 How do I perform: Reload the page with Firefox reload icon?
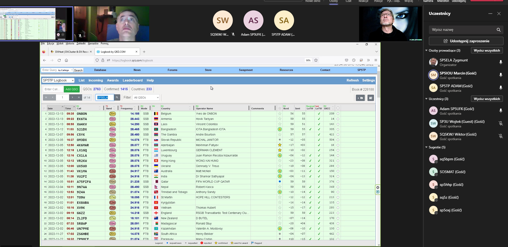pos(59,60)
